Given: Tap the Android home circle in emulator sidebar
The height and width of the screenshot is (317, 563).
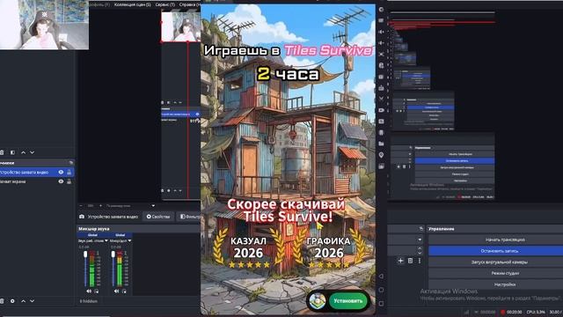Looking at the screenshot, I should pos(381,290).
